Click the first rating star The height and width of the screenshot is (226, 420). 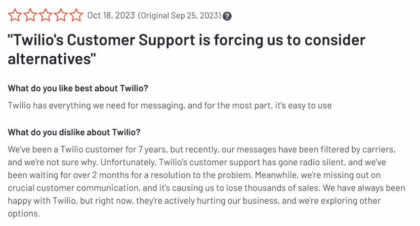click(15, 15)
